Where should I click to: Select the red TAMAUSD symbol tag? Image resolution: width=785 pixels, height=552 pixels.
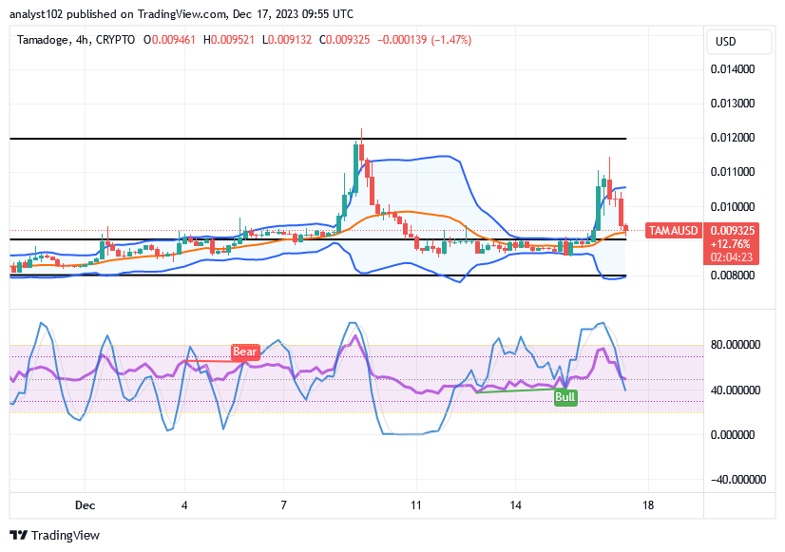(672, 230)
